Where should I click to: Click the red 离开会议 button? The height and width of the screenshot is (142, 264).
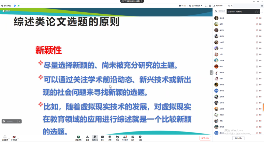(205, 138)
